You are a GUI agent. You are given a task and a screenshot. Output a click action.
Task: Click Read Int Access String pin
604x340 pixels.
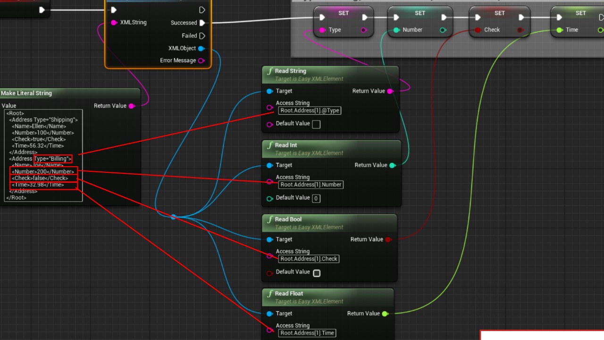[270, 182]
